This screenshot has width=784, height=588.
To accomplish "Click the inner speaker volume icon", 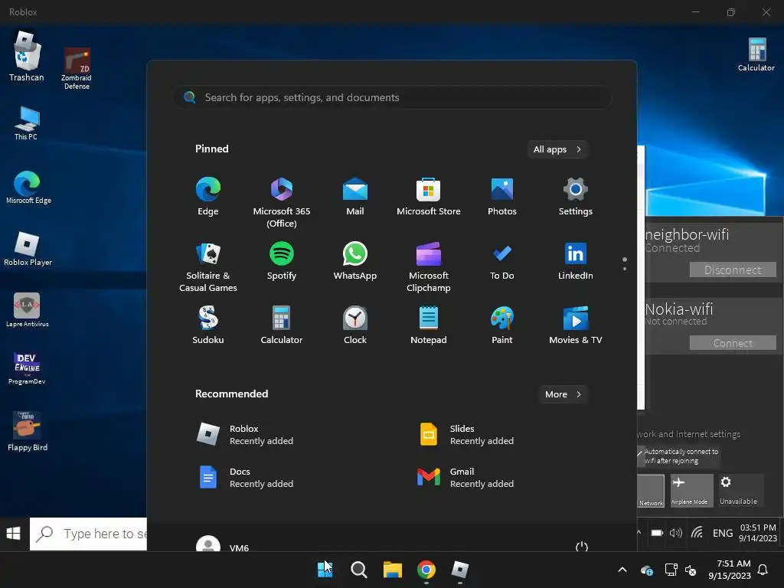I will (675, 533).
